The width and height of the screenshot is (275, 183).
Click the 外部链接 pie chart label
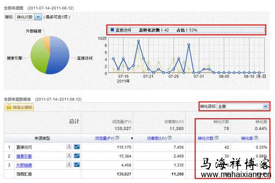[x=34, y=31]
